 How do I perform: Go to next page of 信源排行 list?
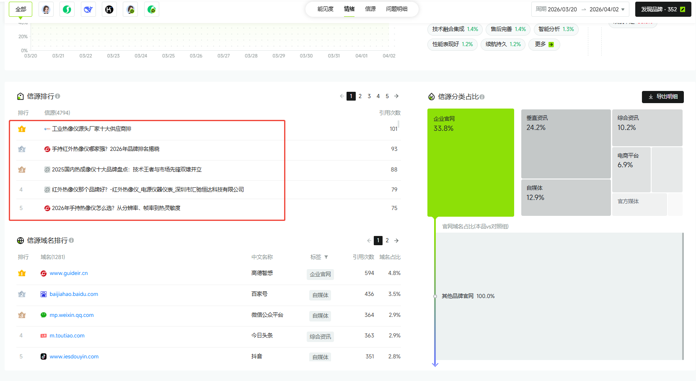point(396,96)
